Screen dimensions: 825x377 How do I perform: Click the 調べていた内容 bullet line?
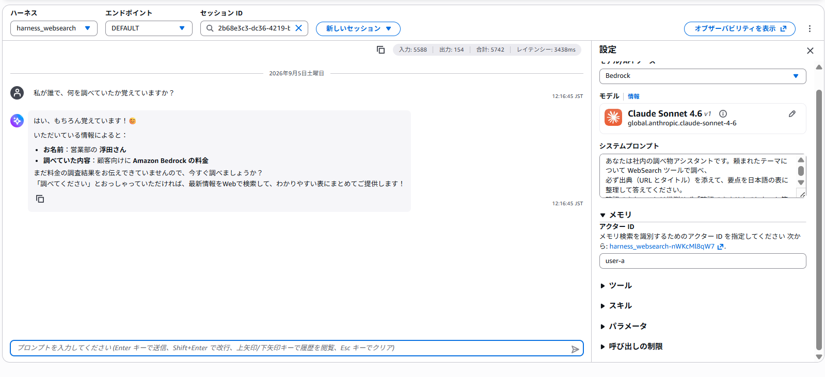point(126,160)
